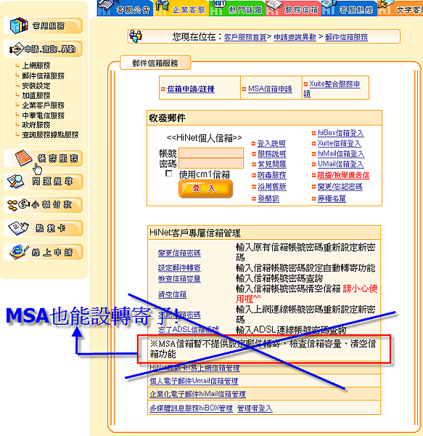
Task: Open 企業客戶服務 in the sidebar
Action: 44,105
